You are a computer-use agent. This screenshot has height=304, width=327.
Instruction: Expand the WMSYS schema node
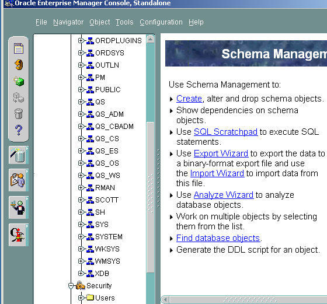point(81,261)
